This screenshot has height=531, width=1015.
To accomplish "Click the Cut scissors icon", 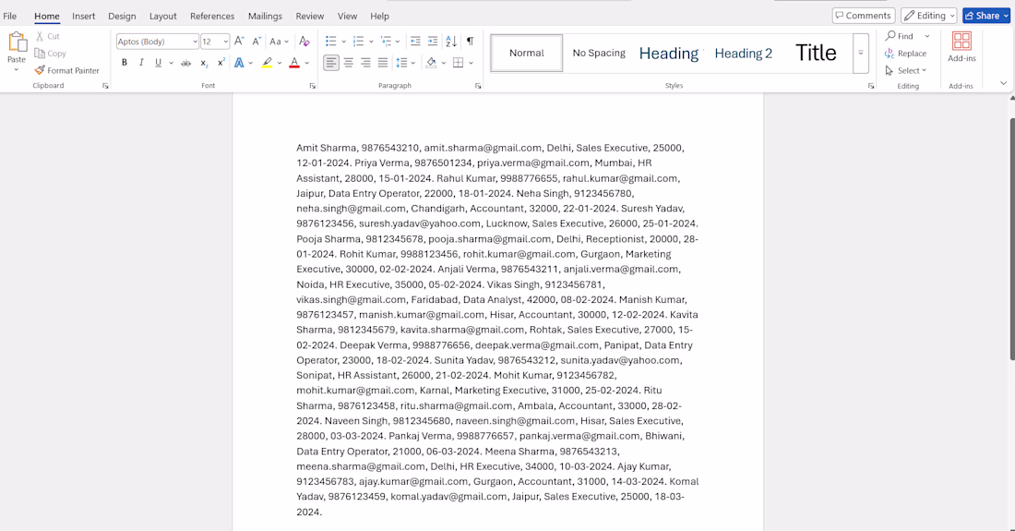I will (x=40, y=36).
